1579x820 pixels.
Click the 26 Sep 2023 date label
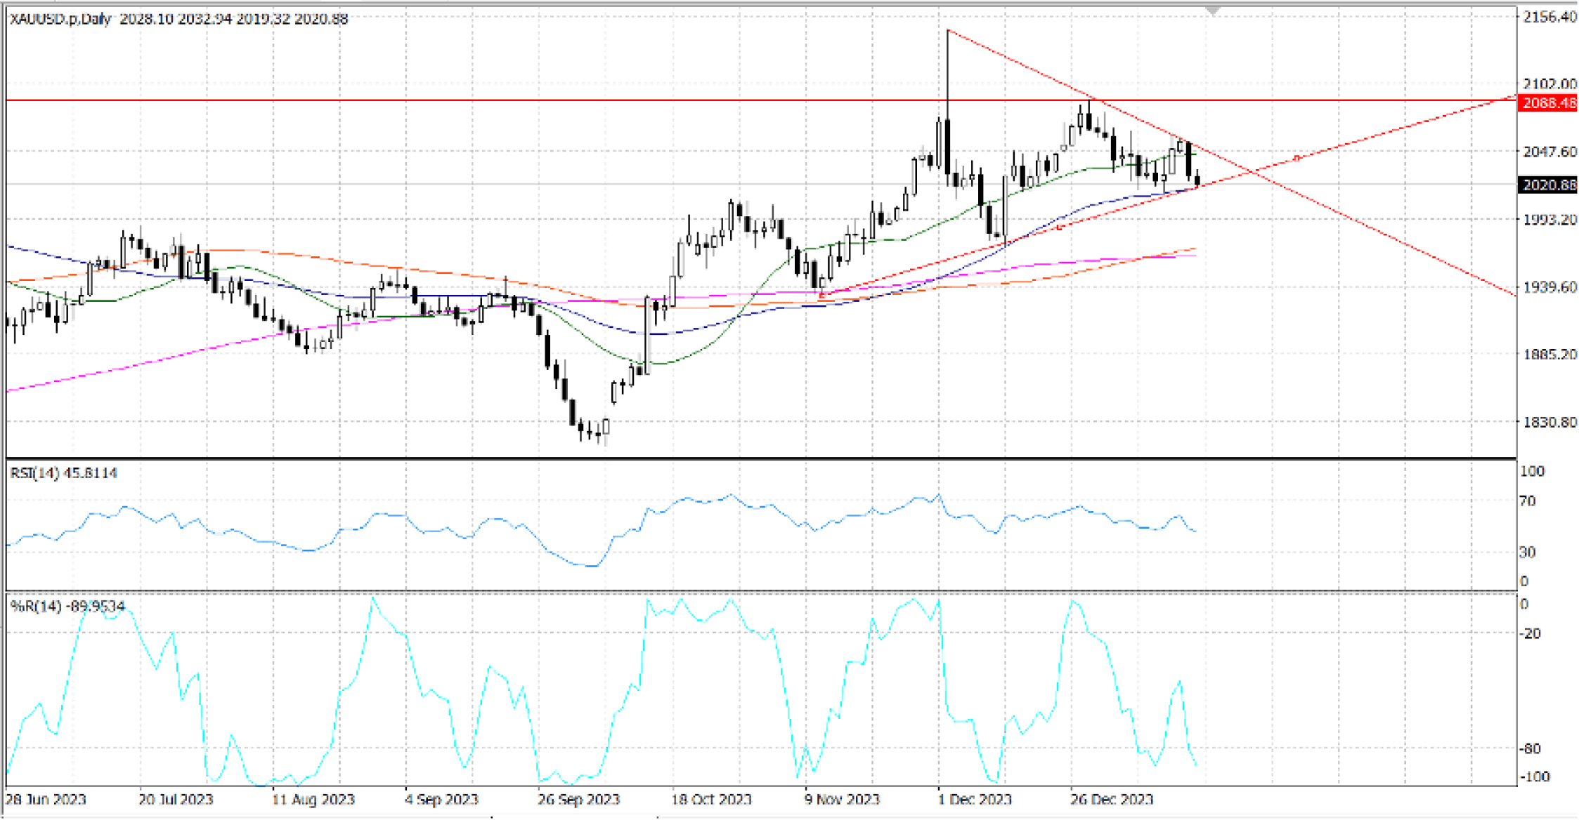pyautogui.click(x=578, y=799)
